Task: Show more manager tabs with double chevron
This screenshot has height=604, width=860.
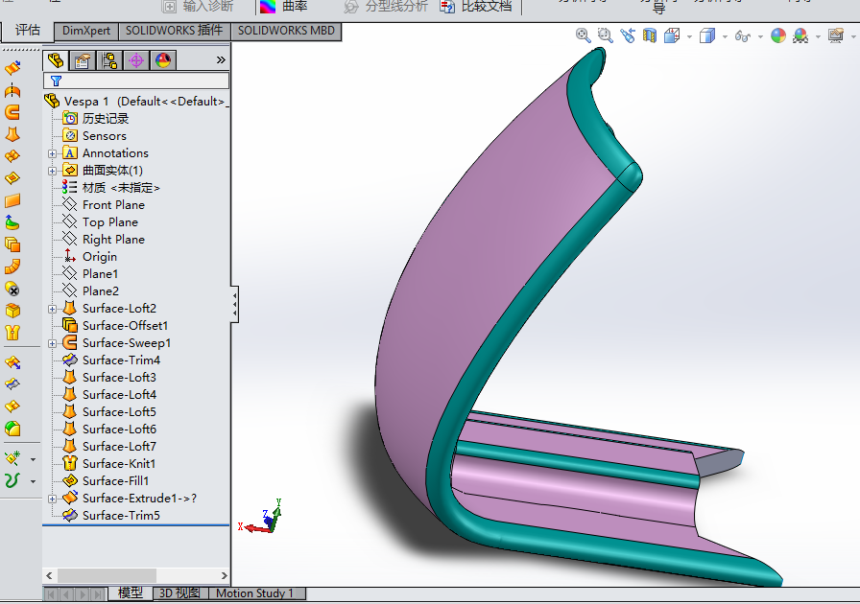Action: [x=221, y=59]
